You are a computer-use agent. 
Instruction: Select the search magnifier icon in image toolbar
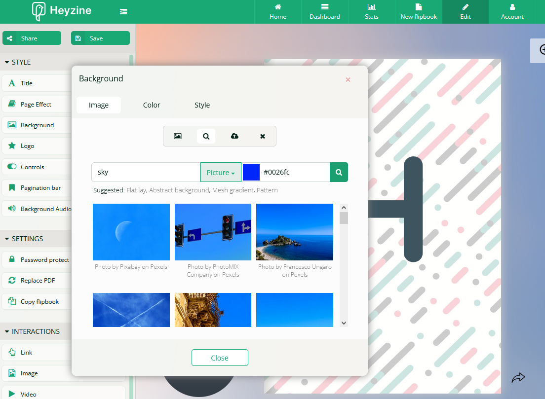[x=206, y=136]
